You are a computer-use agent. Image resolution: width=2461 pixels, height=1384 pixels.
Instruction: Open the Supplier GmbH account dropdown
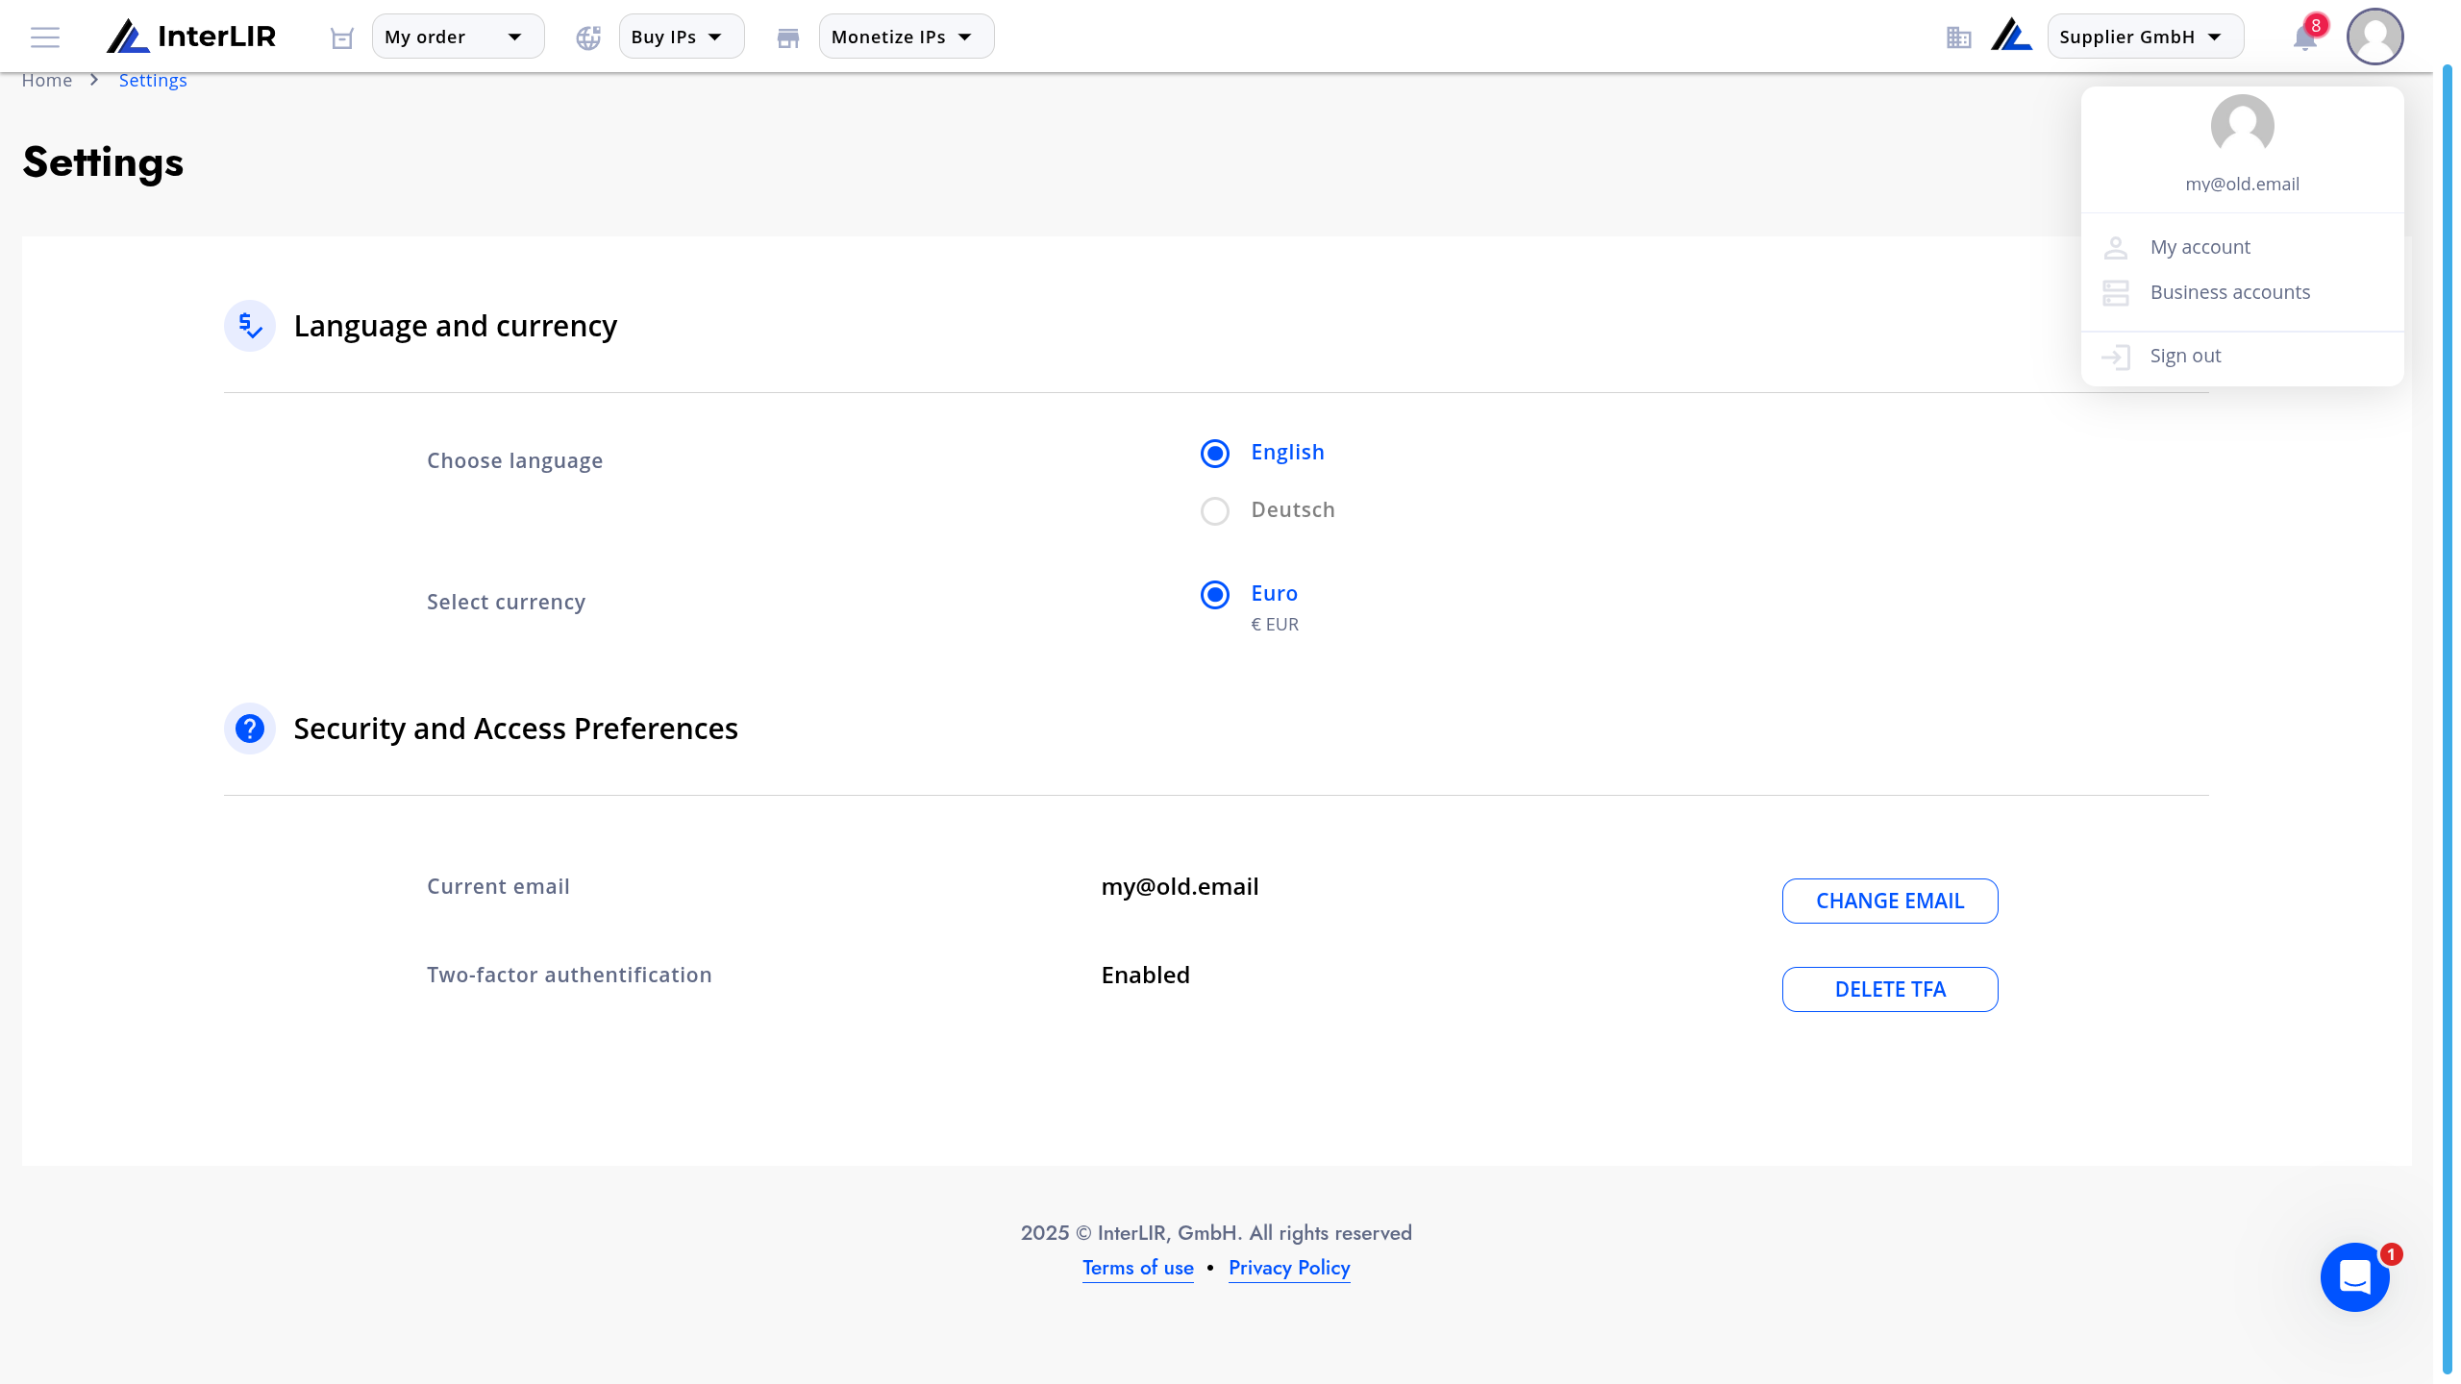(2146, 37)
